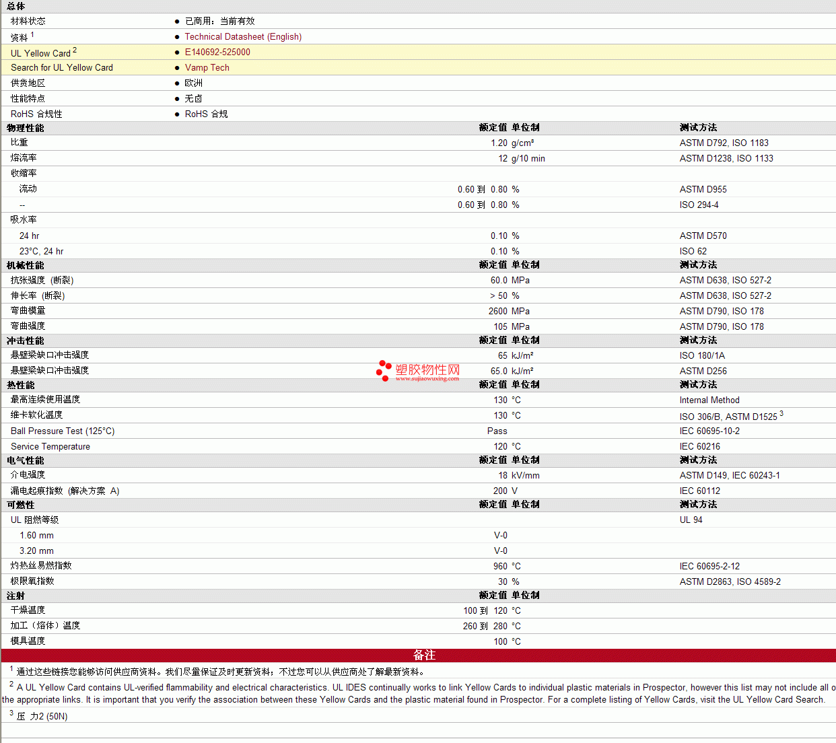Select the value 已商用: 当前有效
The image size is (836, 743).
click(220, 22)
